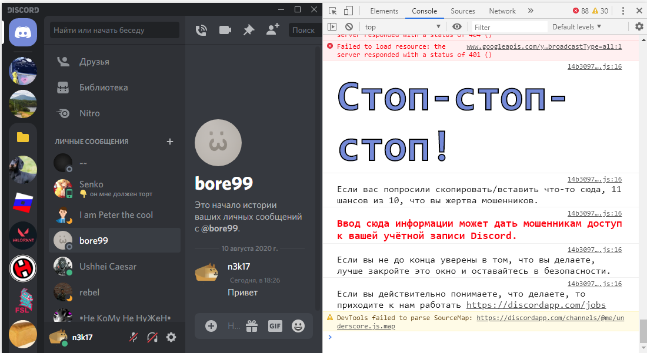This screenshot has height=353, width=647.
Task: Send a Nitro gift
Action: pyautogui.click(x=252, y=326)
